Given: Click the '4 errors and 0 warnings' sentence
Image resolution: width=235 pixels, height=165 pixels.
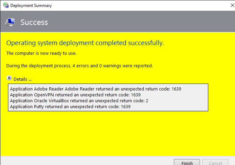Looking at the screenshot, I should pyautogui.click(x=79, y=66).
